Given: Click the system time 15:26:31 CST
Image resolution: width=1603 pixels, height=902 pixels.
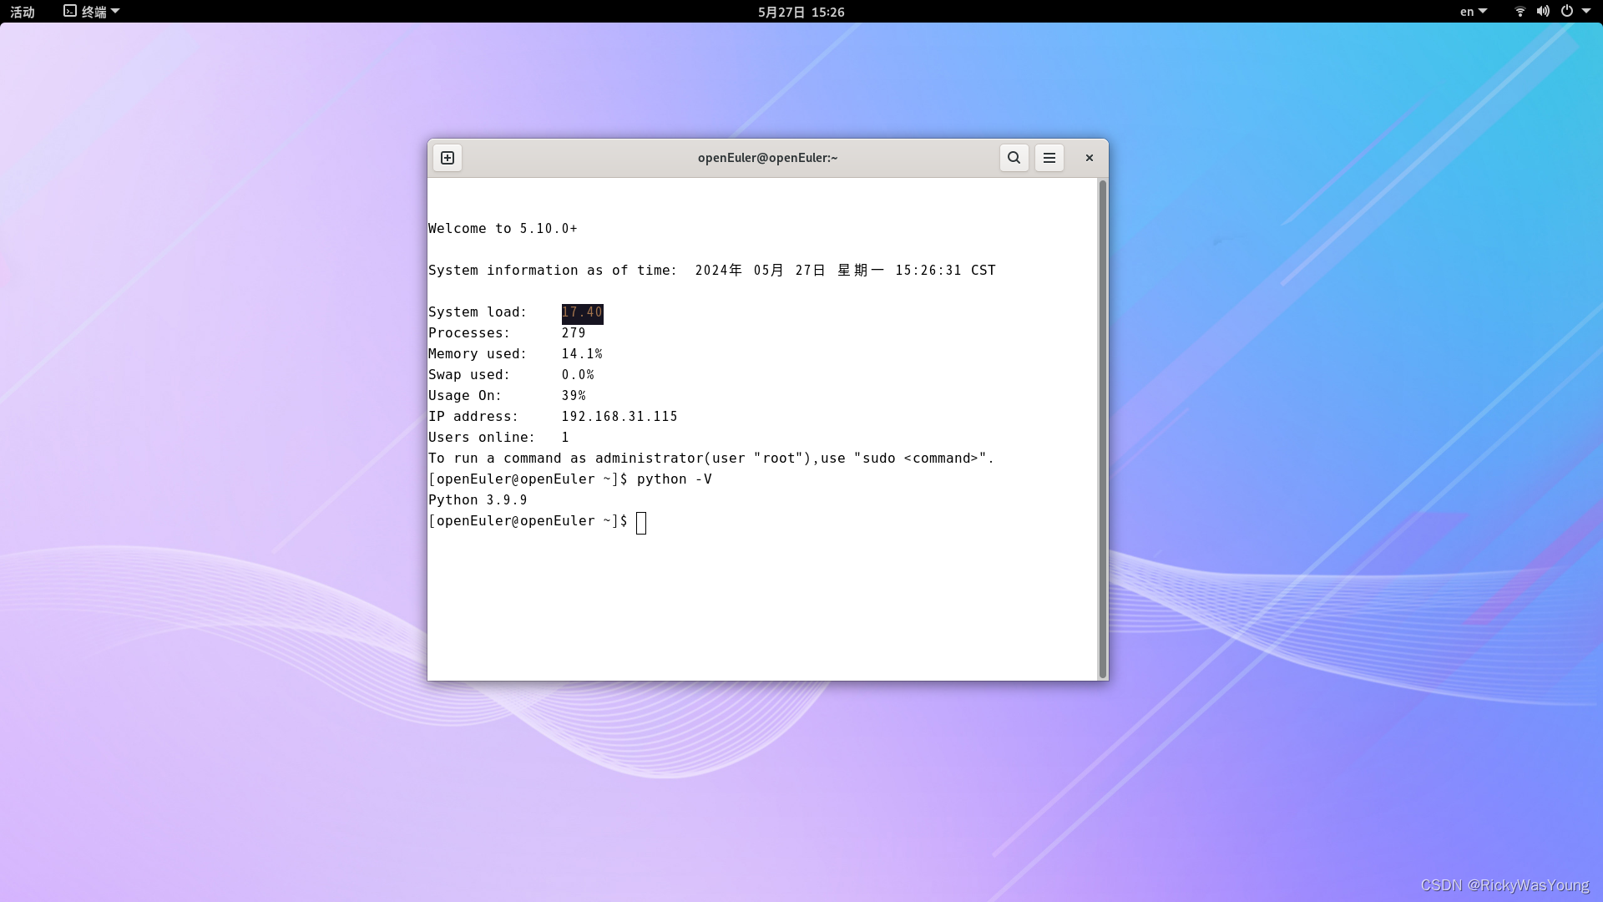Looking at the screenshot, I should coord(945,271).
